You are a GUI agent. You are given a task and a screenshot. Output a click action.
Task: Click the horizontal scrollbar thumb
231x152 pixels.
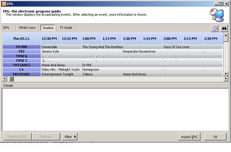[12, 79]
